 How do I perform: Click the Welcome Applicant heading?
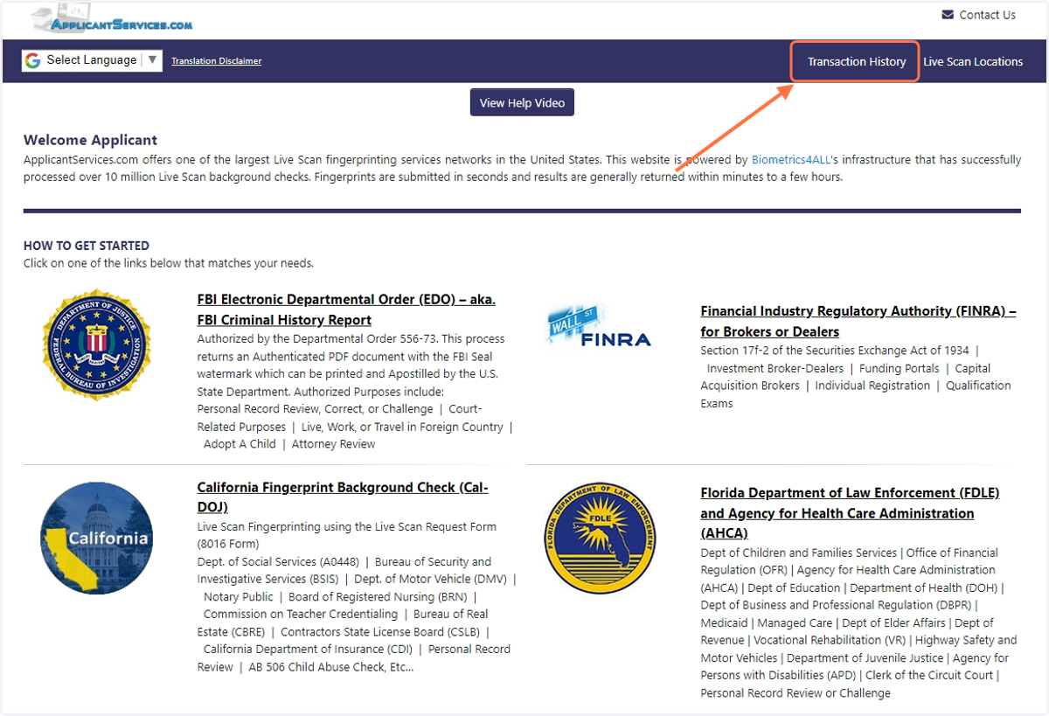pos(90,140)
